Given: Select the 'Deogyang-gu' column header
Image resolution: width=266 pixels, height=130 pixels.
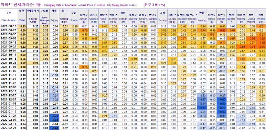Looking at the screenshot, I should 172,16.
